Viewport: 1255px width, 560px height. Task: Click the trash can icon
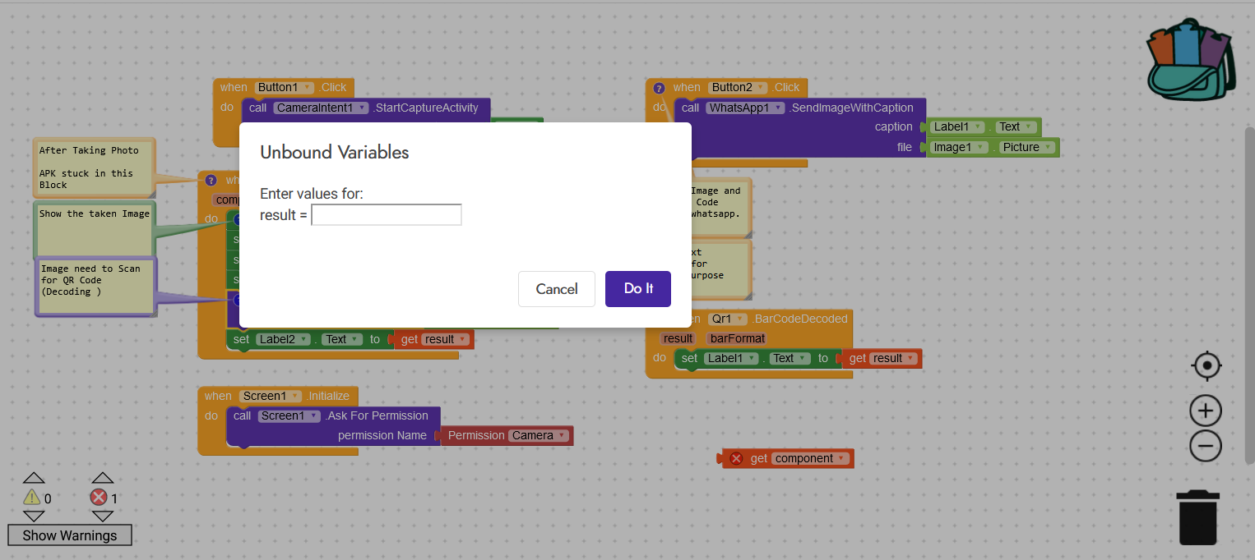point(1197,517)
